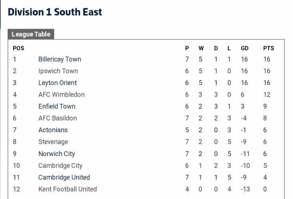This screenshot has width=293, height=199.
Task: Open the Enfield Town team link
Action: (x=57, y=106)
